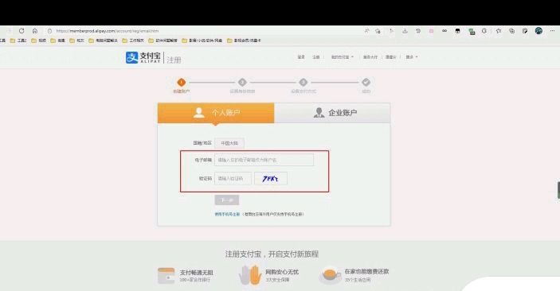Click the black square extension icon

pyautogui.click(x=457, y=31)
